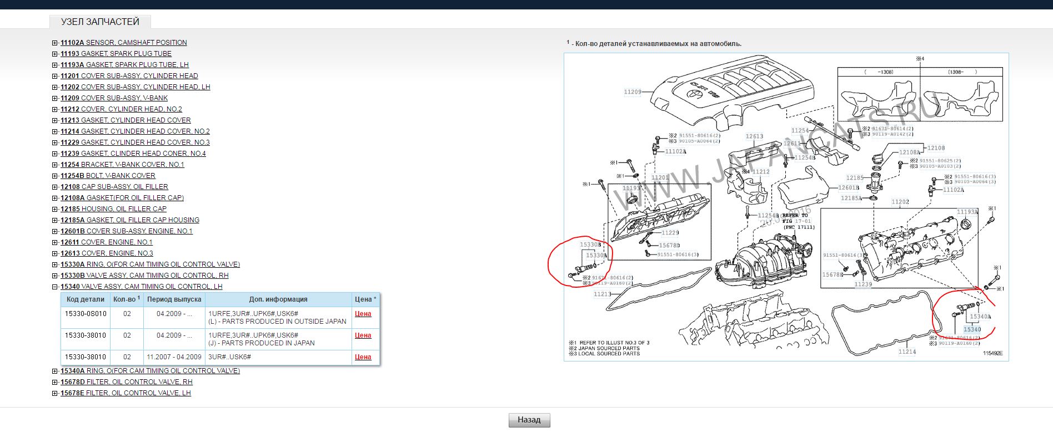Collapse the 15340 Valve Assy LH node
Screen dimensions: 1053x443
click(x=54, y=287)
